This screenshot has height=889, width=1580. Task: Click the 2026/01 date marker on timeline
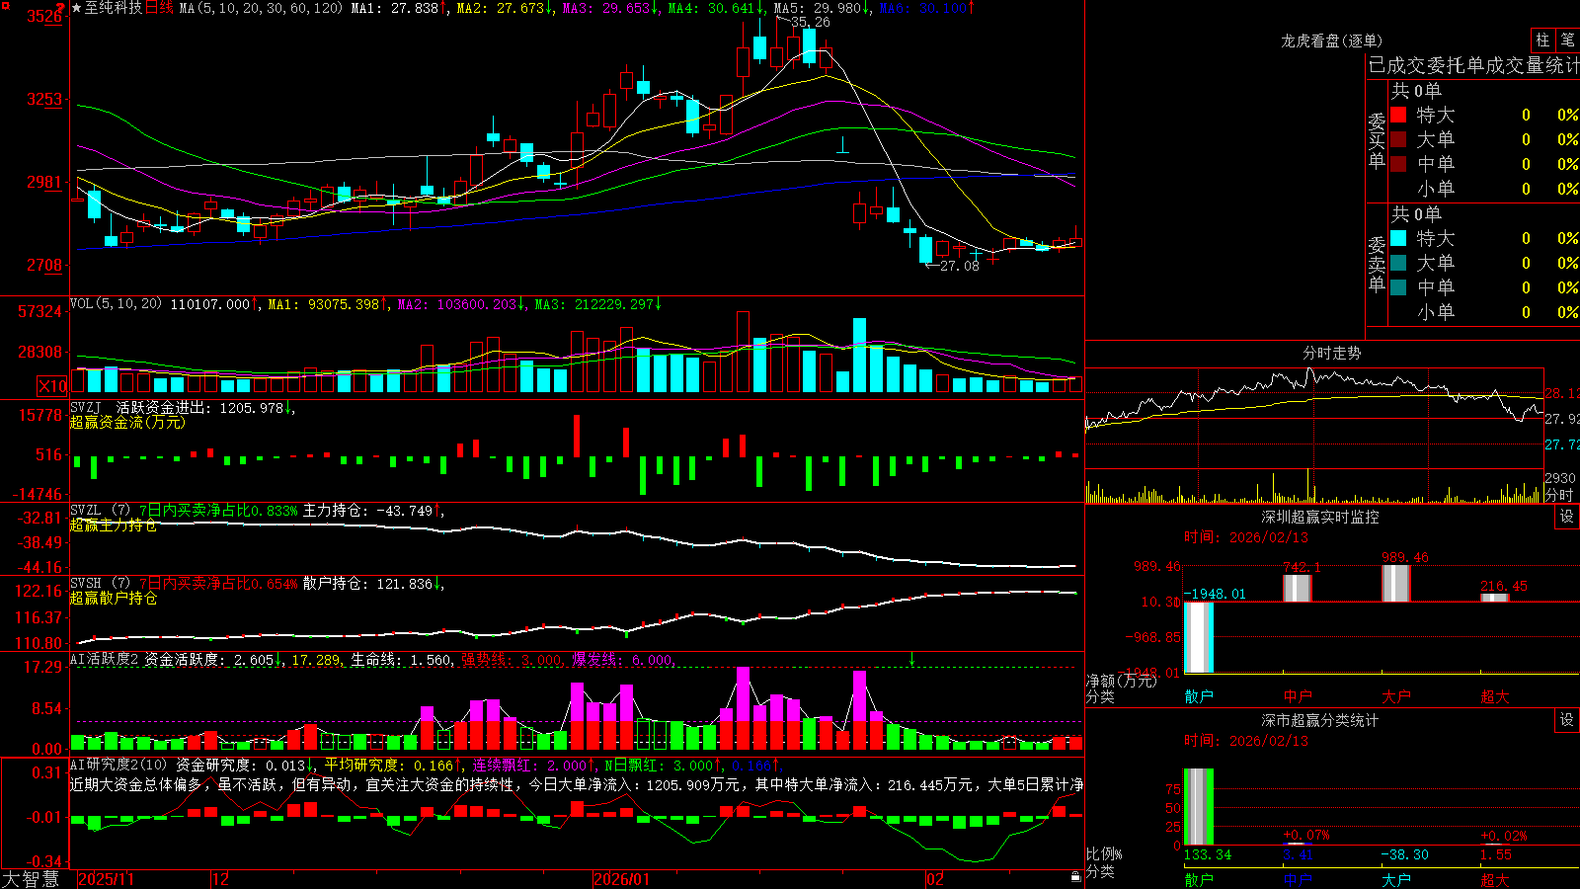point(622,879)
